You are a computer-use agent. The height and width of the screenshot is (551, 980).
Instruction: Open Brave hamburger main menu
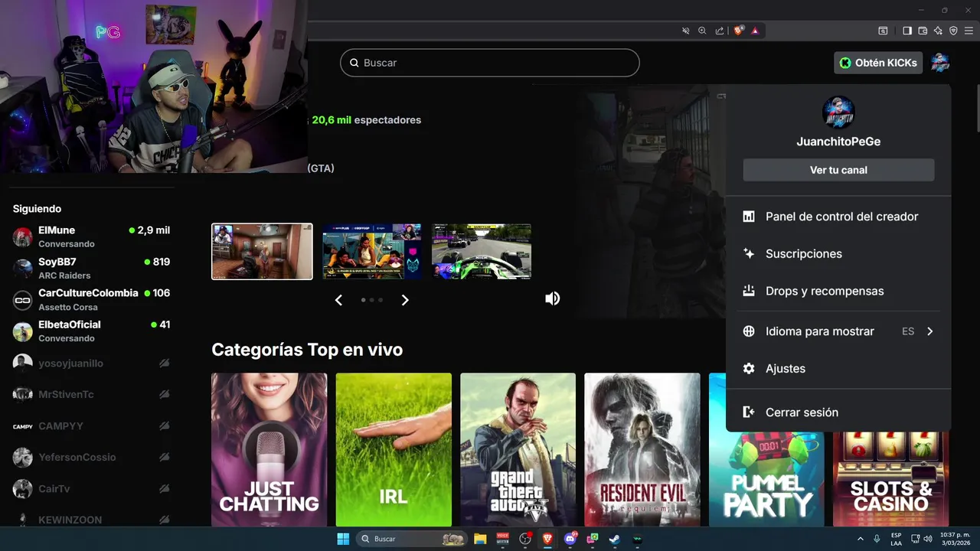(969, 31)
